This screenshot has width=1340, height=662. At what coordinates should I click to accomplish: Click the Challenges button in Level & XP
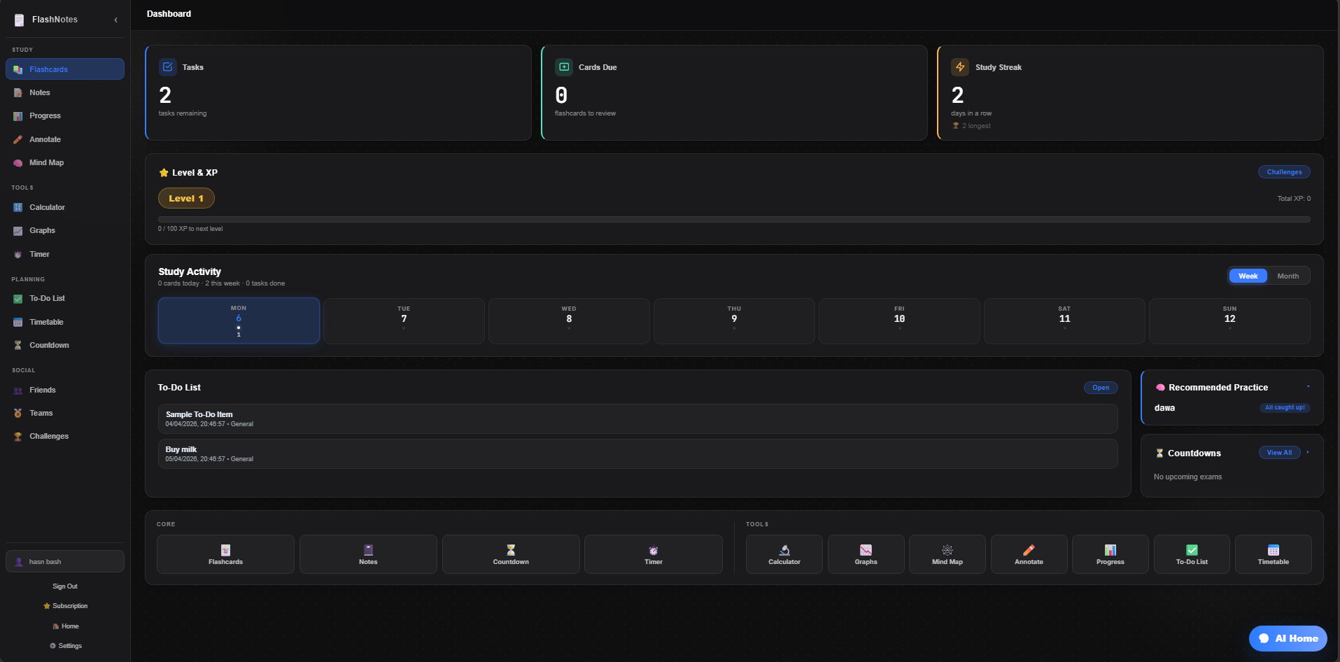coord(1284,172)
